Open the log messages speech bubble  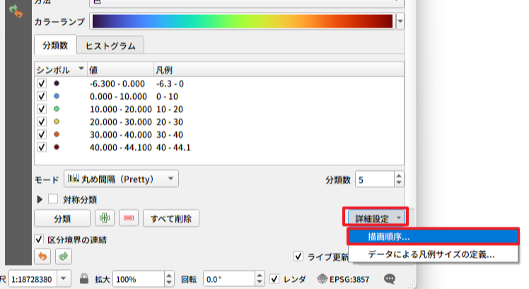tap(389, 278)
